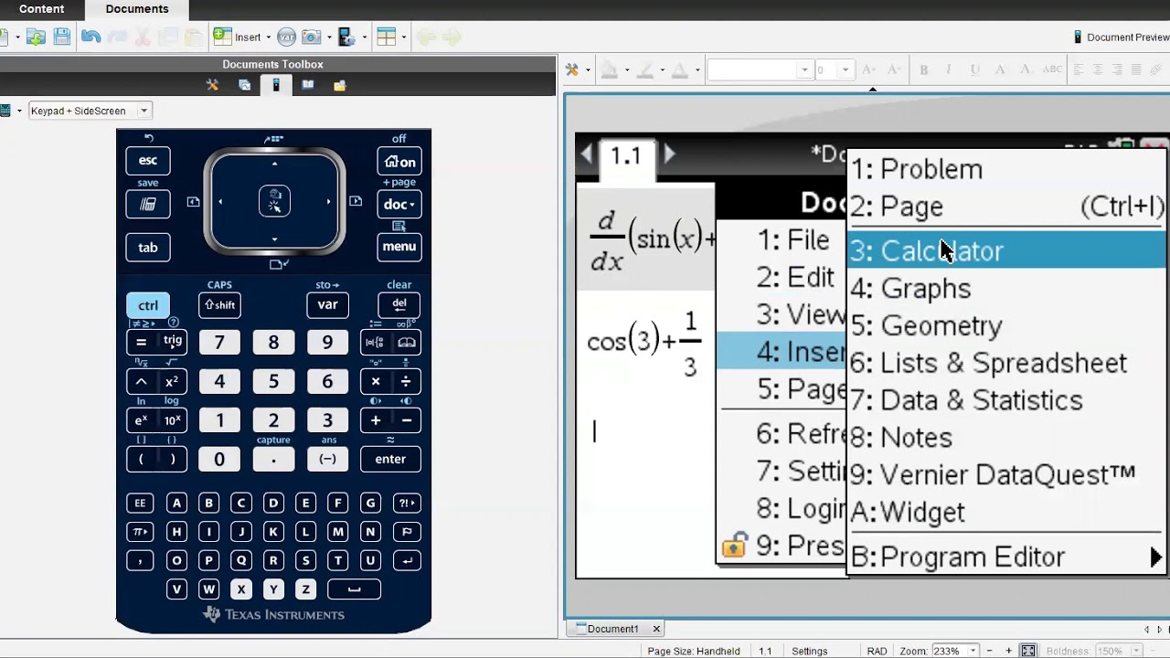Select Problem from the Insert submenu
1170x658 pixels.
point(1007,169)
